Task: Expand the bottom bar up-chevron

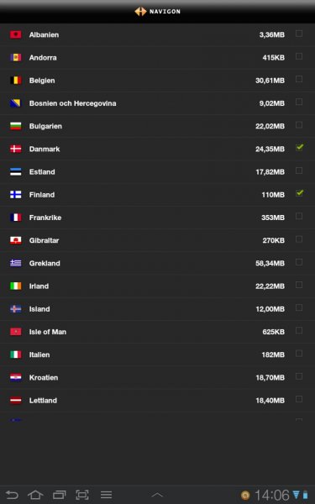Action: point(157,496)
